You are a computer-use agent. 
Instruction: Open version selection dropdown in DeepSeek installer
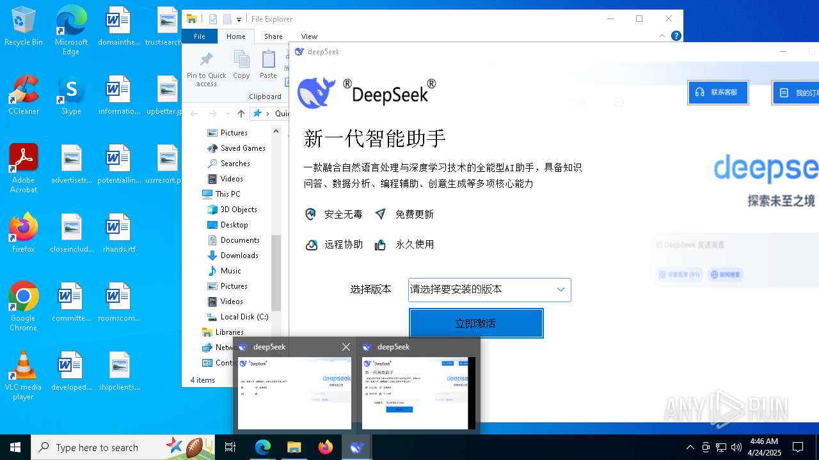(x=489, y=289)
